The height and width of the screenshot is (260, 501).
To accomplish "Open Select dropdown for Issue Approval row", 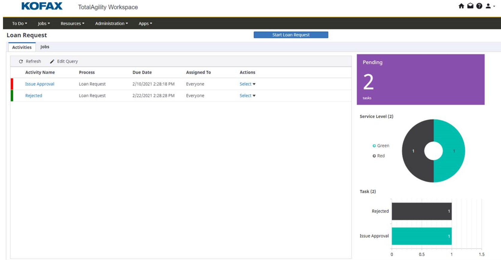I will [x=247, y=84].
